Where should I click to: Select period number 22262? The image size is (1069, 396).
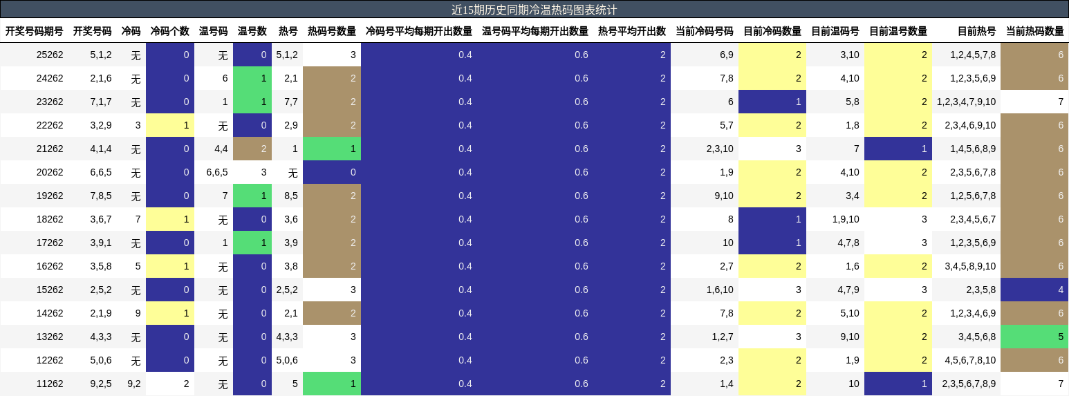pos(50,125)
